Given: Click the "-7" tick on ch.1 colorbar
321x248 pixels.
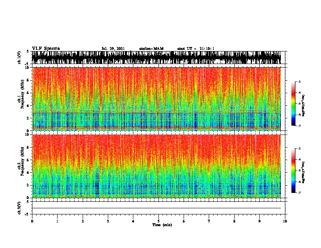Looking at the screenshot, I should 299,126.
